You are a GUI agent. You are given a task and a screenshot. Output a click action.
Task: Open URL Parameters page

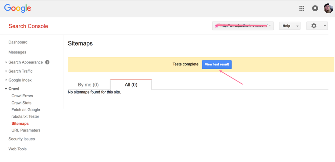pyautogui.click(x=26, y=130)
